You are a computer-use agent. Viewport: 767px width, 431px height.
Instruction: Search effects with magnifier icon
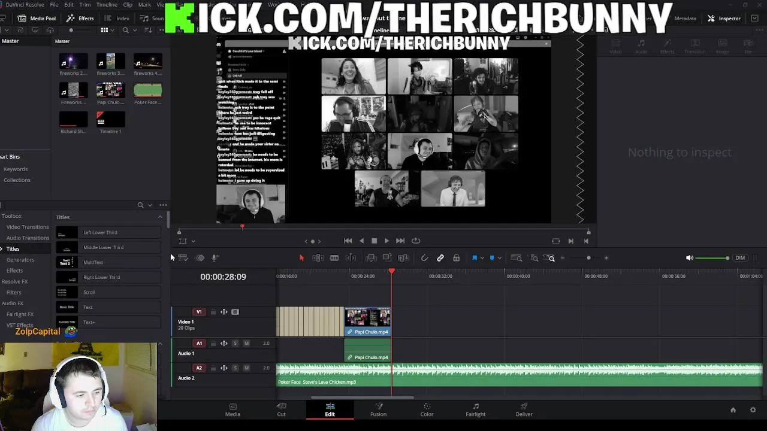pyautogui.click(x=140, y=205)
